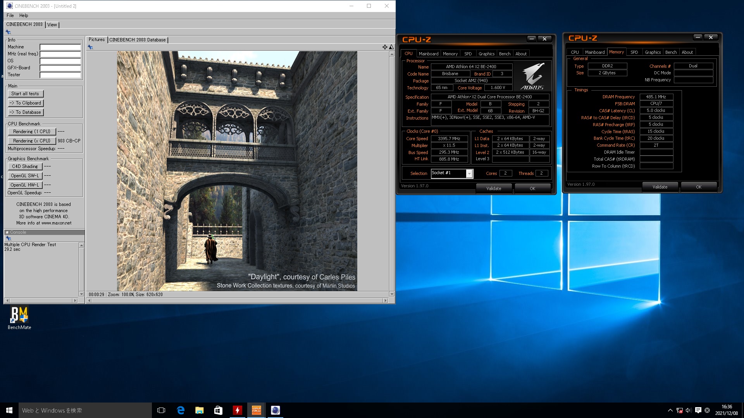Click the Daylight rendered castle image

[x=237, y=171]
